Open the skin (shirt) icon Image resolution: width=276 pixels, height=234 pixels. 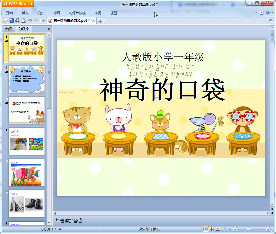click(261, 13)
